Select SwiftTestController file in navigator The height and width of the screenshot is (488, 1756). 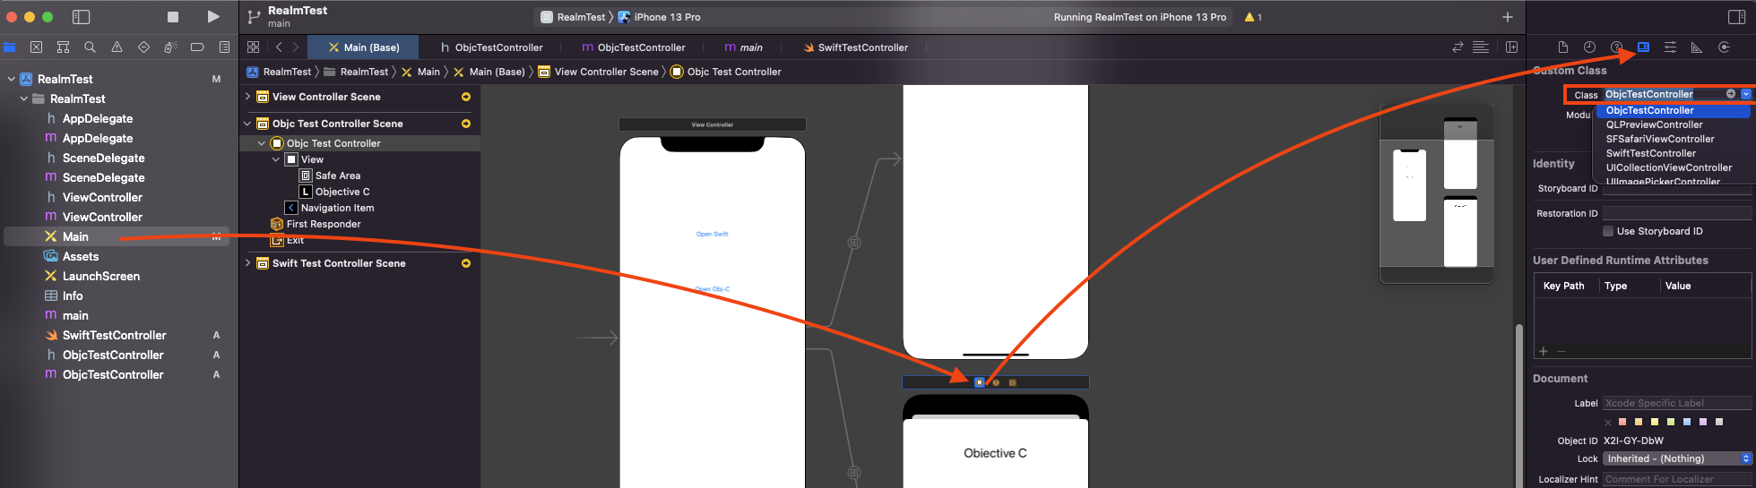[115, 335]
